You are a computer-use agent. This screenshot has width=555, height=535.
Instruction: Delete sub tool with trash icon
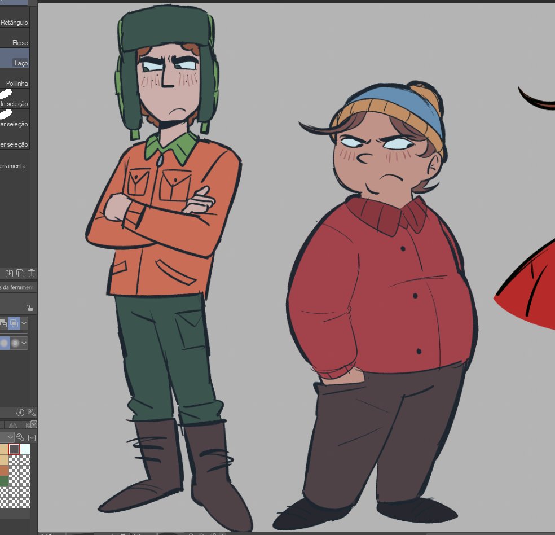[32, 273]
